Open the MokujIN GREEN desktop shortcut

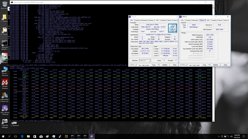click(x=4, y=45)
